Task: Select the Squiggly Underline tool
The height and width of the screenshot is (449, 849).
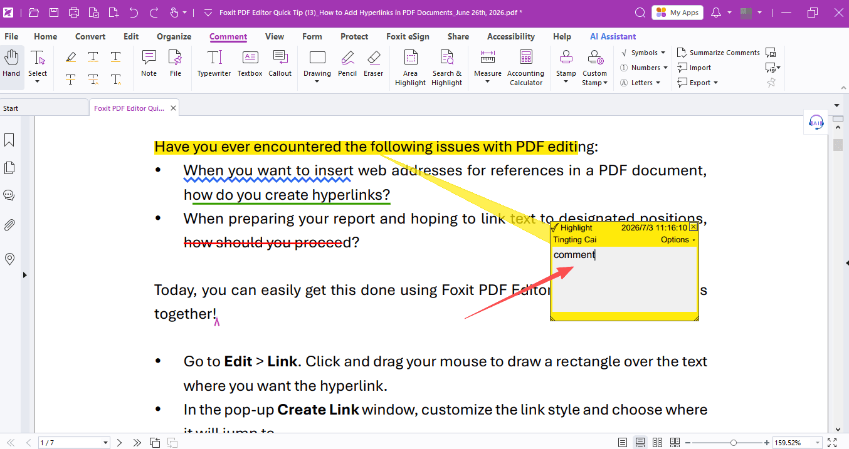Action: click(93, 58)
